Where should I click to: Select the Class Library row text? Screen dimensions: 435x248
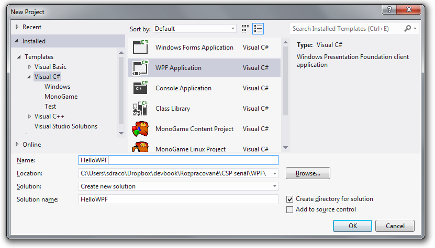pyautogui.click(x=173, y=109)
